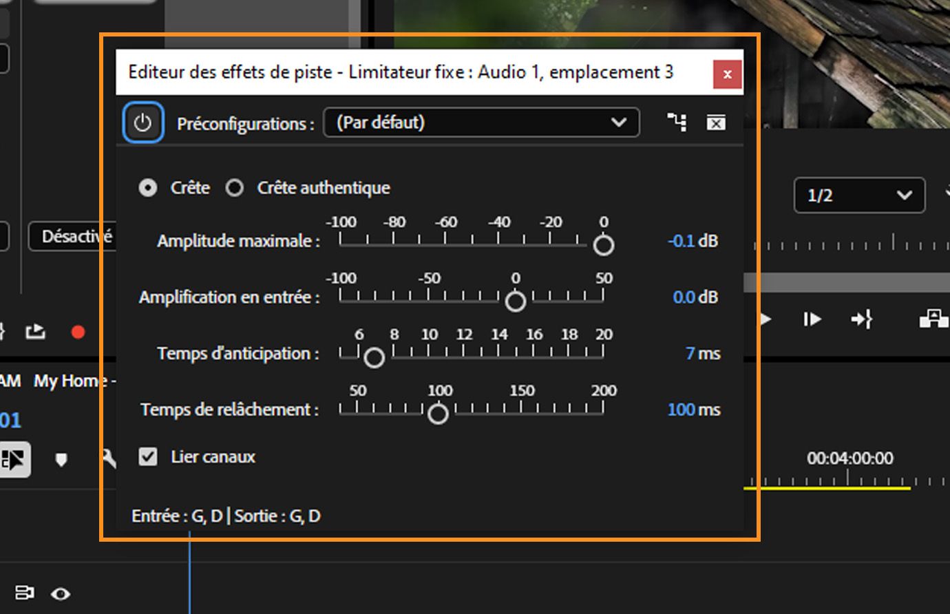Viewport: 950px width, 614px height.
Task: Open the parameter routing editor icon
Action: point(677,122)
